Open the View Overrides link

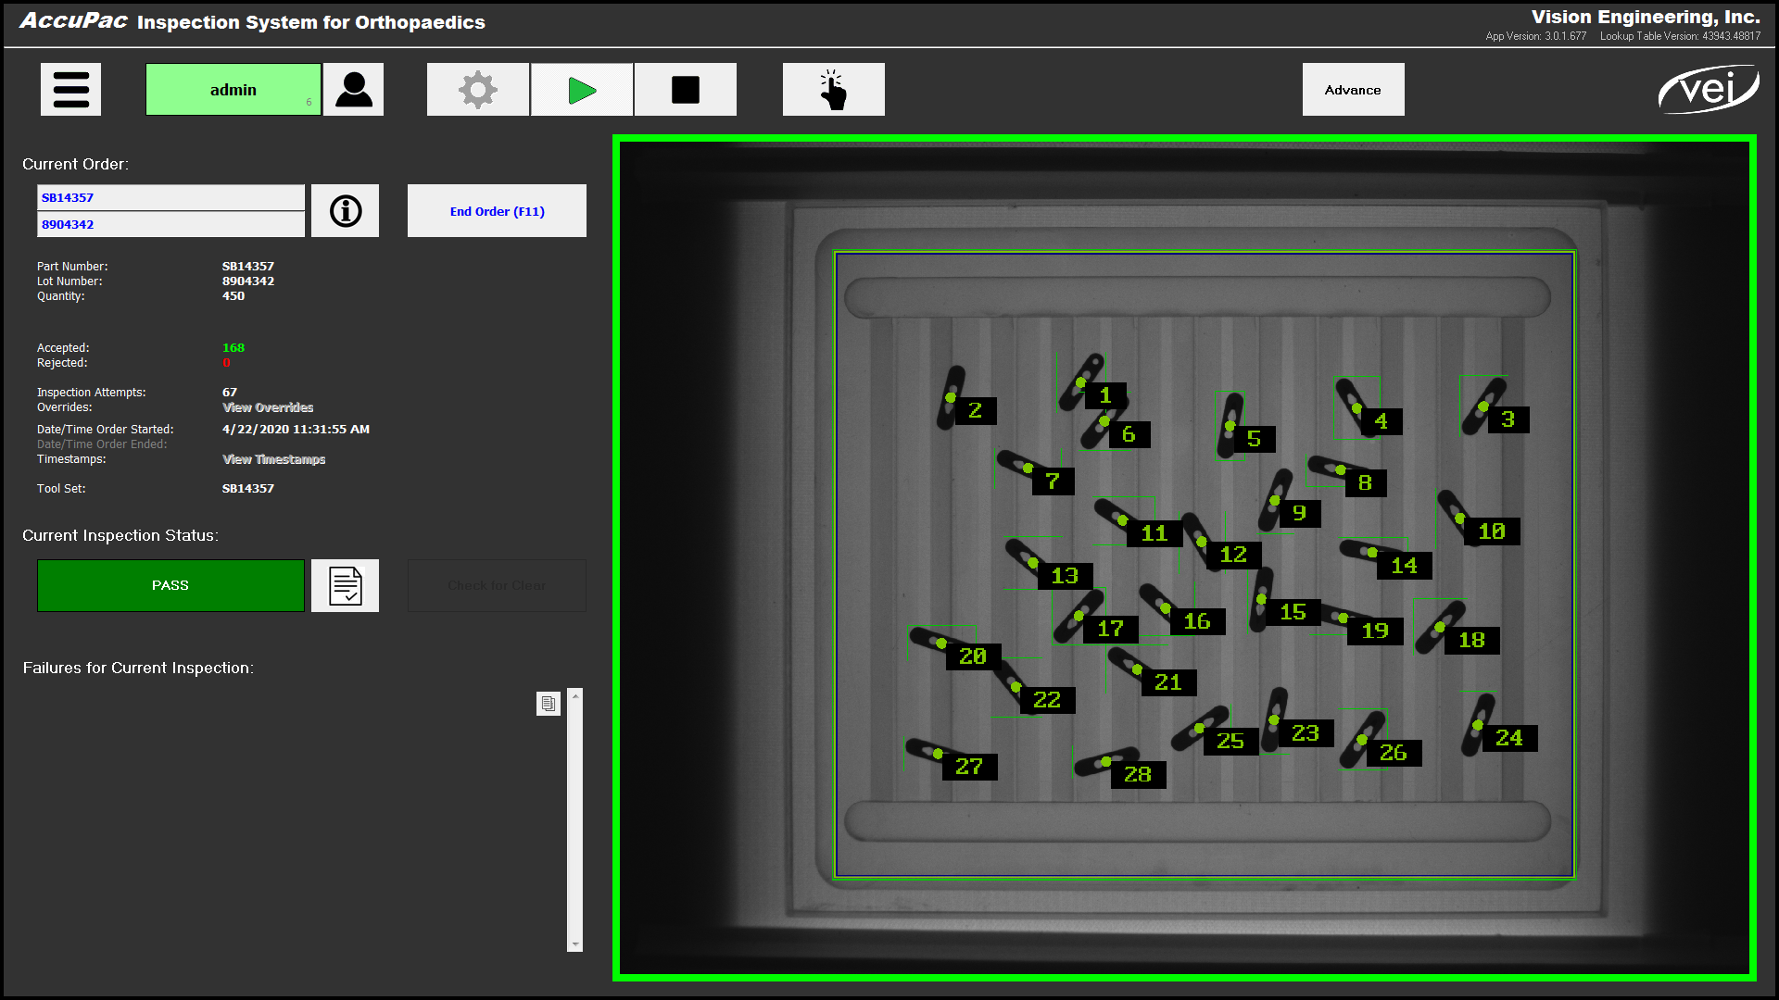click(268, 407)
